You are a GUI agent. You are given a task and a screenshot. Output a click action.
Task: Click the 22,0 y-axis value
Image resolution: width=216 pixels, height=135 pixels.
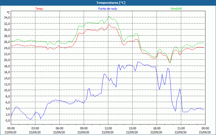pyautogui.click(x=7, y=54)
